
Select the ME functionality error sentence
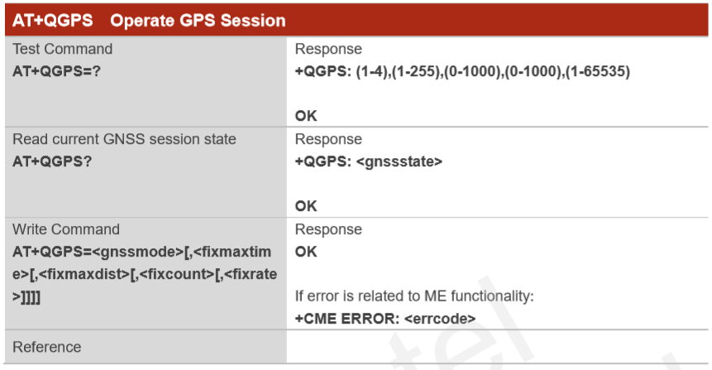coord(414,296)
